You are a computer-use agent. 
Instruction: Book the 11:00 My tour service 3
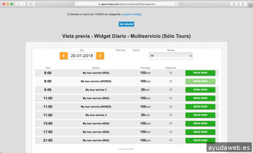tap(200, 115)
